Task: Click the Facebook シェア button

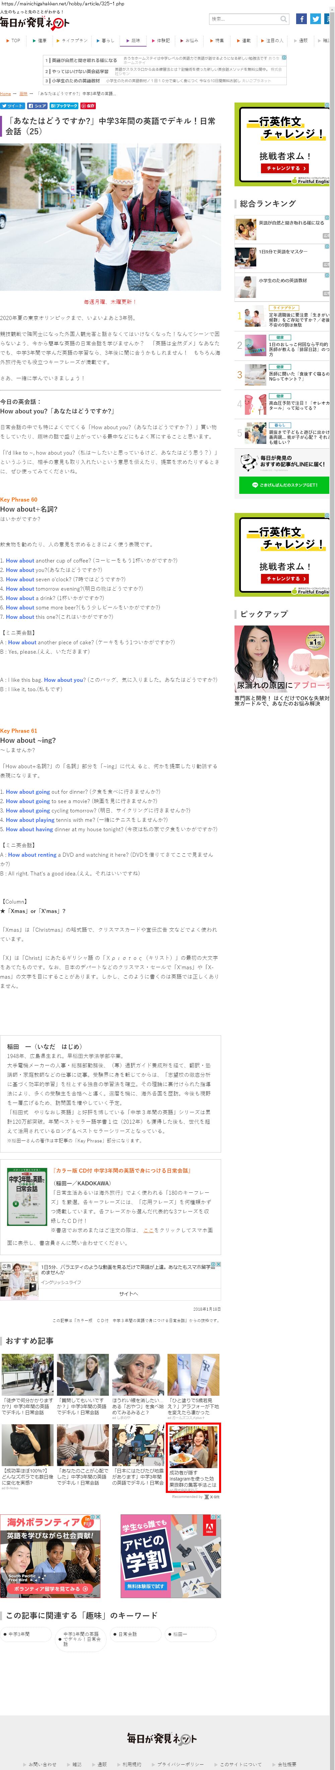Action: pos(37,106)
